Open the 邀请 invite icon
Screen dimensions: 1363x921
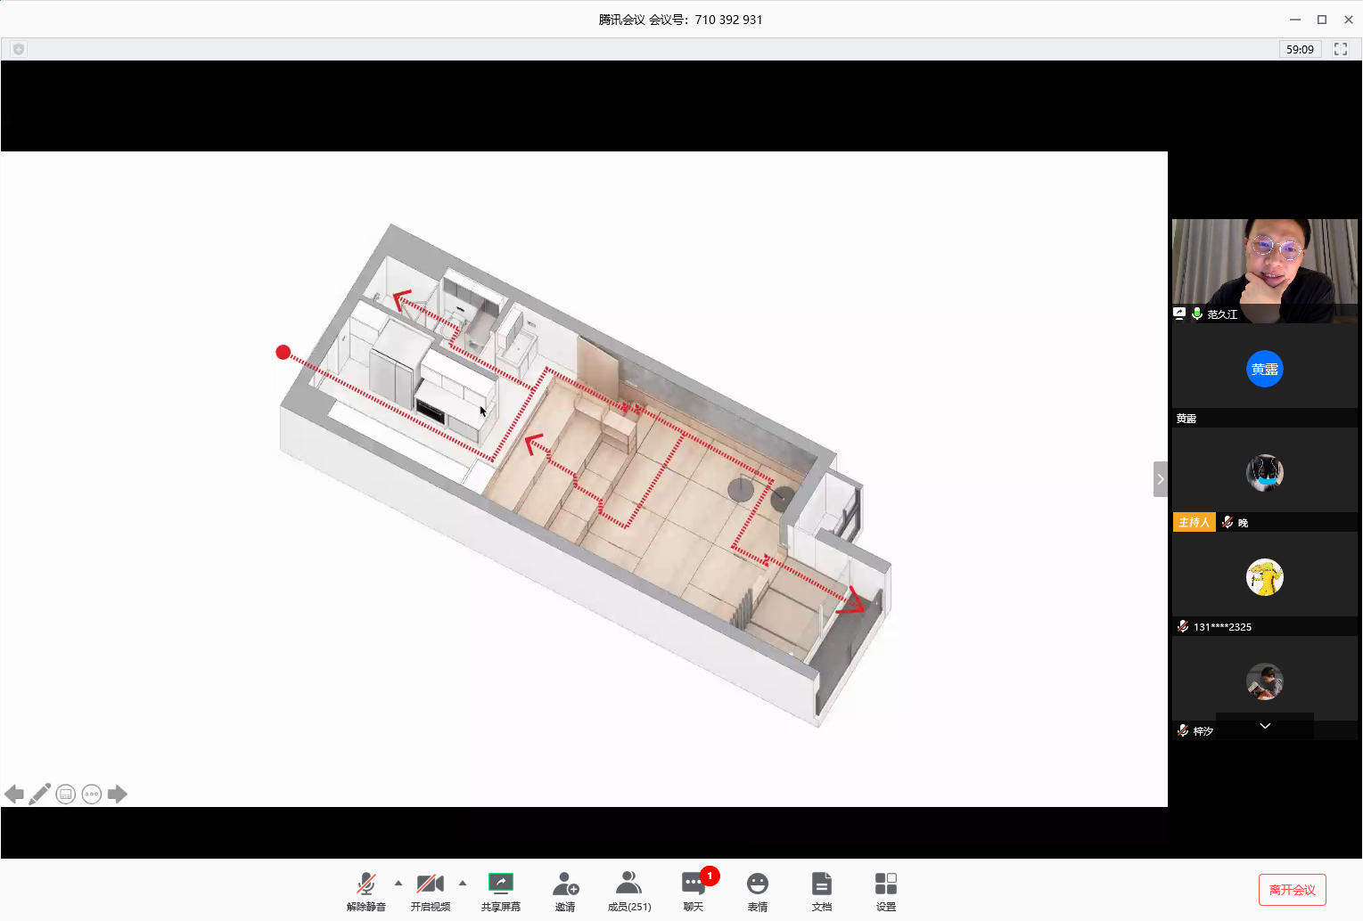coord(565,890)
